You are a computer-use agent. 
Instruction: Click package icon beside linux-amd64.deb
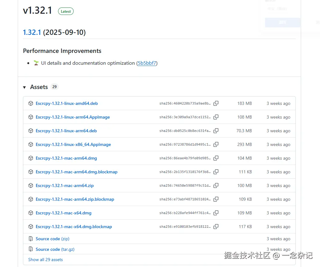[31, 103]
